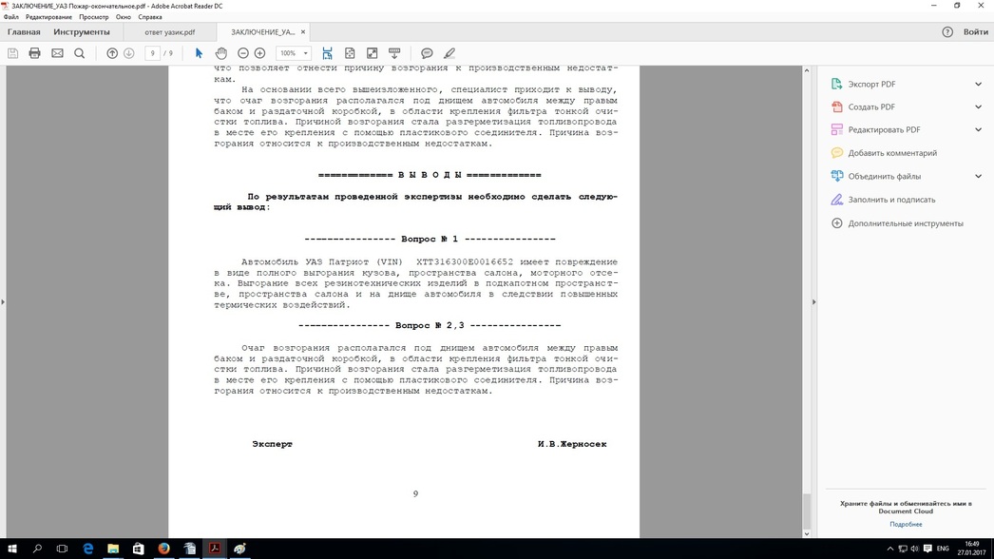This screenshot has width=994, height=559.
Task: Click the Zoom out minus button
Action: [243, 53]
